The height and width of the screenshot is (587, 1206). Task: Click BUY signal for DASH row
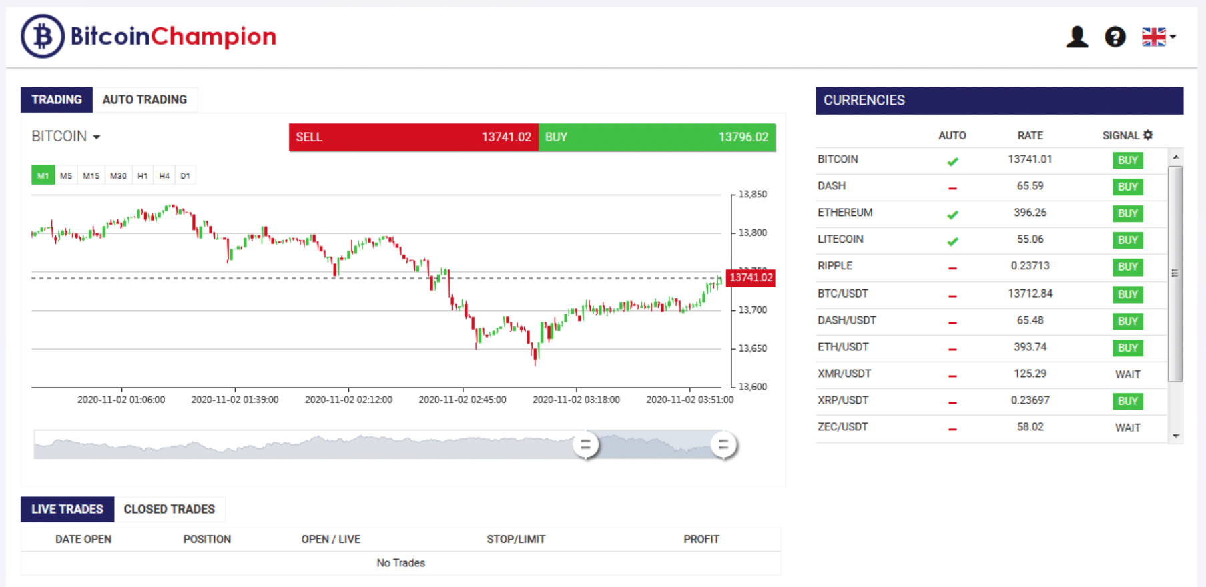(x=1128, y=187)
